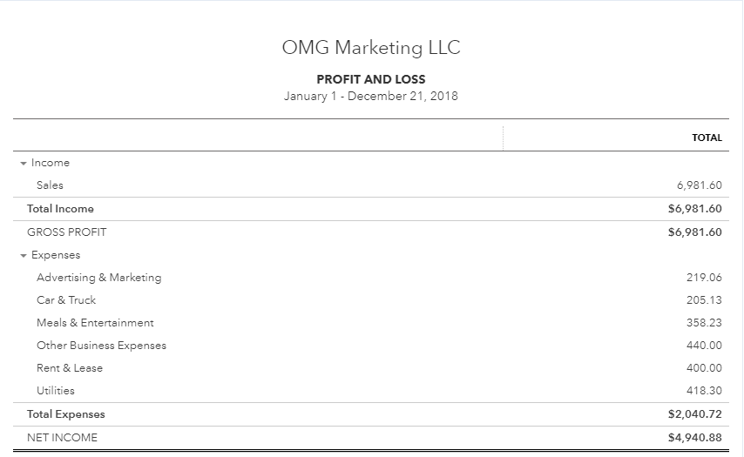The height and width of the screenshot is (457, 744).
Task: Open the Advertising & Marketing amount 219.06
Action: [705, 278]
